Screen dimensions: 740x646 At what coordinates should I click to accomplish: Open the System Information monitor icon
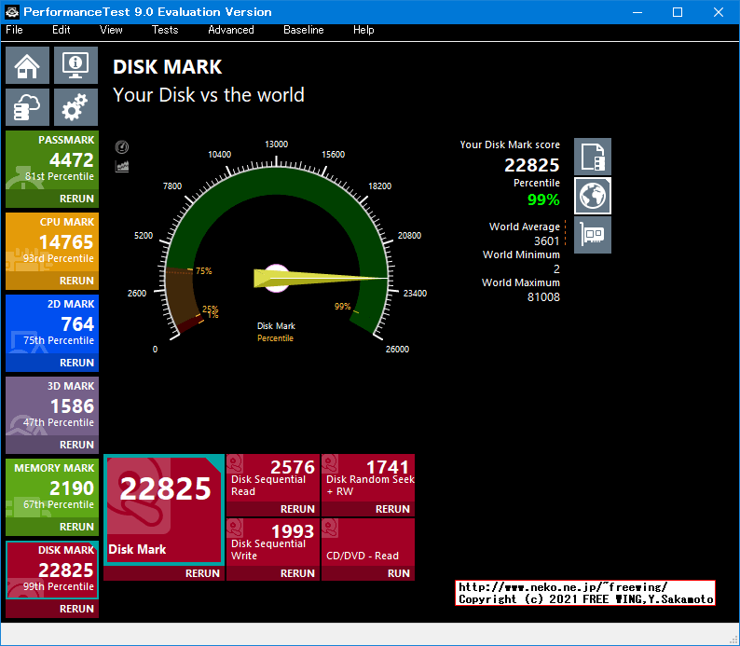tap(75, 65)
